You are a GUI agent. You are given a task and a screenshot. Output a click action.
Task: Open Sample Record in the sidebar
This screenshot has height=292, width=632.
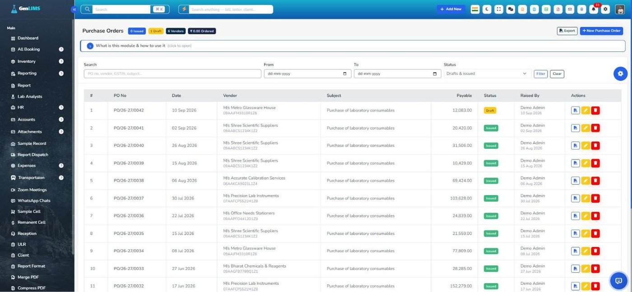32,143
